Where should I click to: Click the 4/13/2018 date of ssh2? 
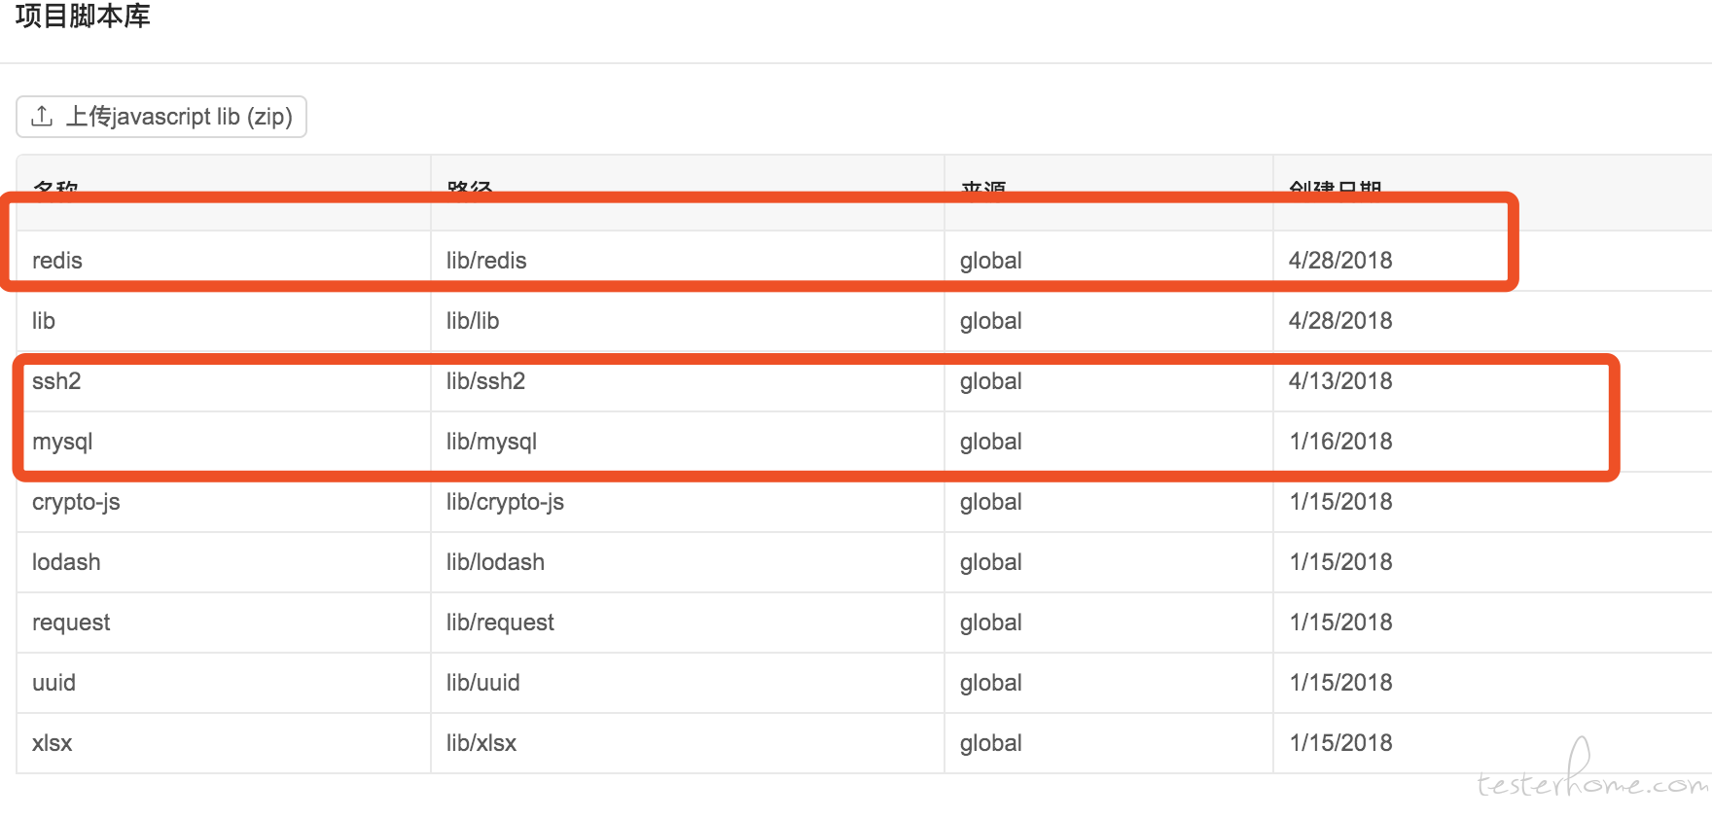click(1340, 381)
